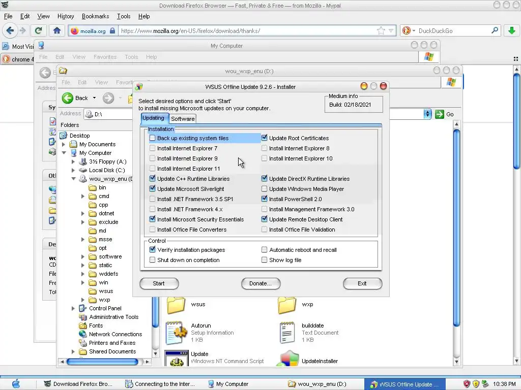Click the green Back button in D: window
The width and height of the screenshot is (521, 390).
coord(68,98)
